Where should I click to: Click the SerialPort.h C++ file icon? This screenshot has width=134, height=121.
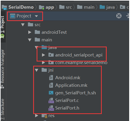[51, 108]
